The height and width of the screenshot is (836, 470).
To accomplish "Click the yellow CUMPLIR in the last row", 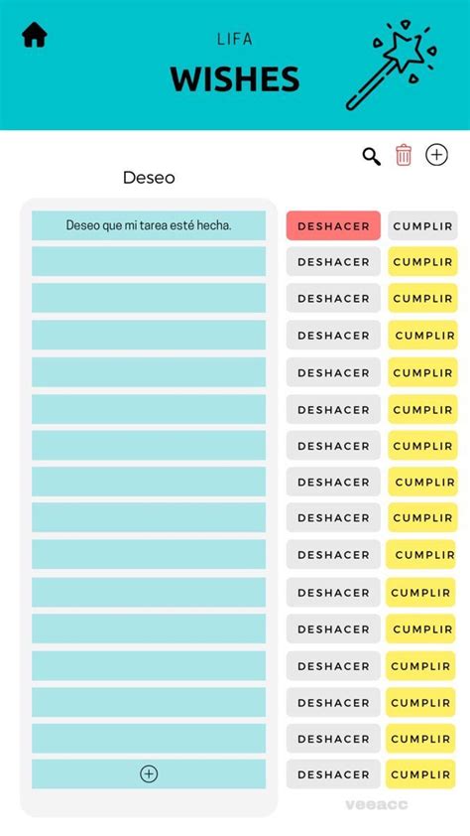I will point(420,774).
